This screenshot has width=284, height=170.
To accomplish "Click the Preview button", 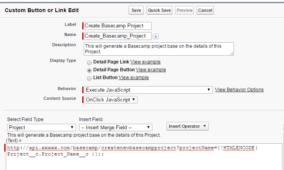I will coord(185,10).
